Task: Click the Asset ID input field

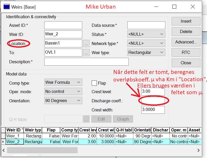Action: (63, 25)
